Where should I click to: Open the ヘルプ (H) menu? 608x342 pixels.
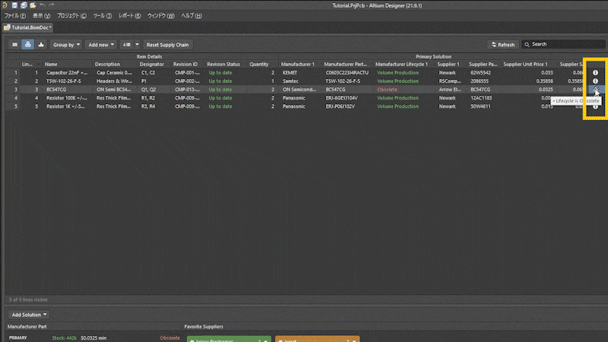(x=192, y=16)
